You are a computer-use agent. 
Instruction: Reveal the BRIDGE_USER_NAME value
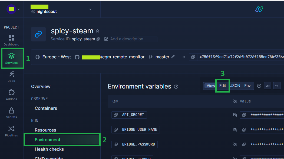235,130
